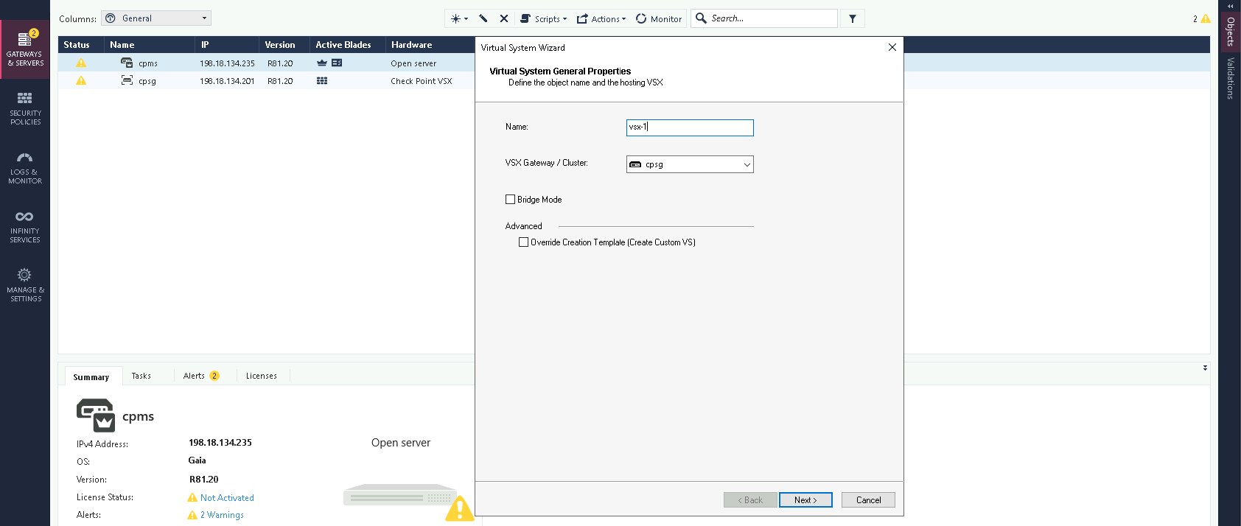The image size is (1241, 526).
Task: Open the Actions dropdown menu
Action: click(x=601, y=18)
